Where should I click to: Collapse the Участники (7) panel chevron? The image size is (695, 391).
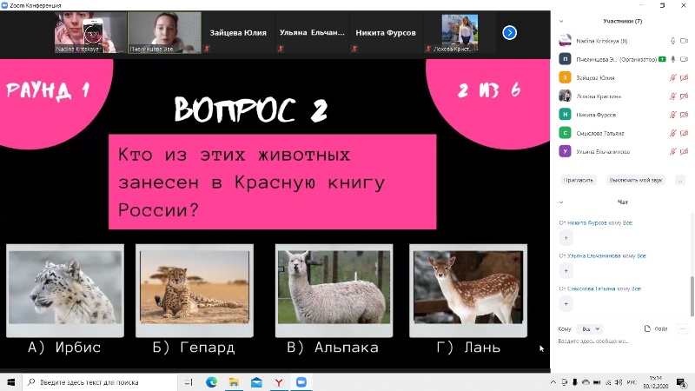tap(560, 20)
